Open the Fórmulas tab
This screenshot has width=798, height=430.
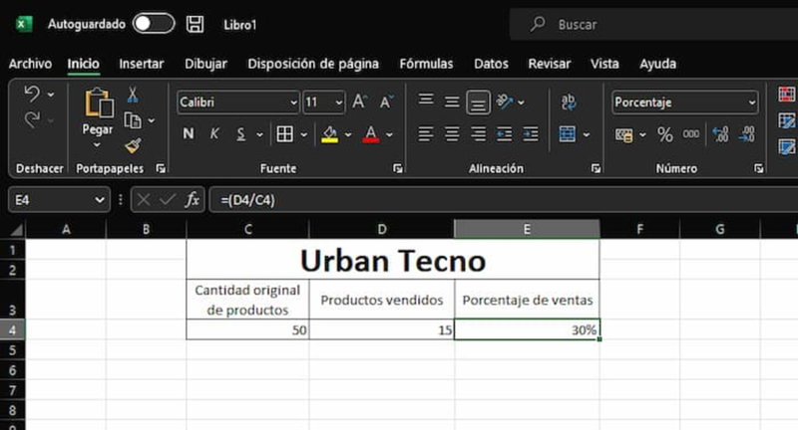[x=426, y=64]
